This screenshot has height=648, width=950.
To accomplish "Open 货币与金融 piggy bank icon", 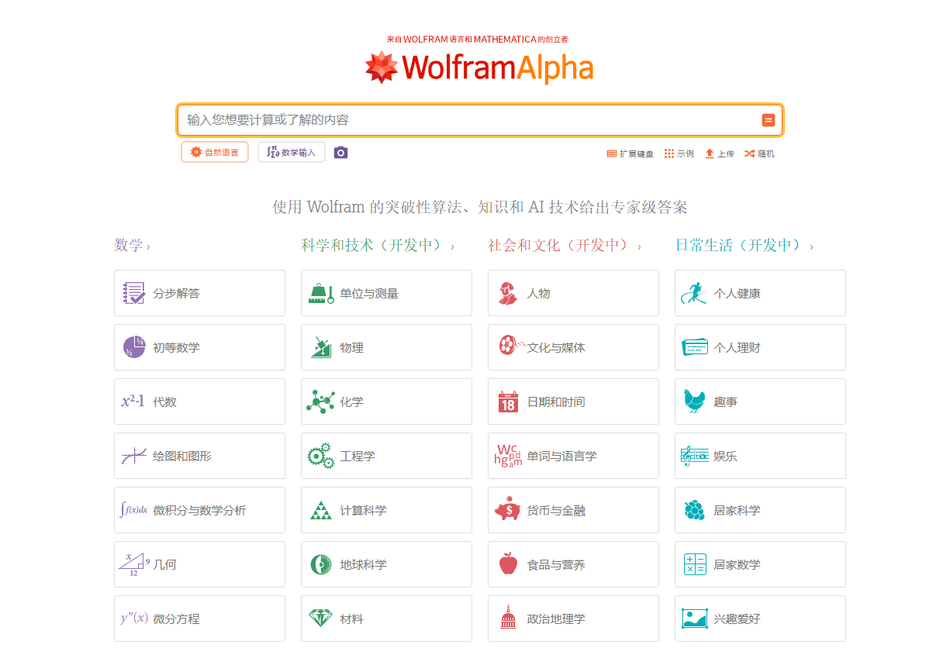I will pyautogui.click(x=507, y=510).
